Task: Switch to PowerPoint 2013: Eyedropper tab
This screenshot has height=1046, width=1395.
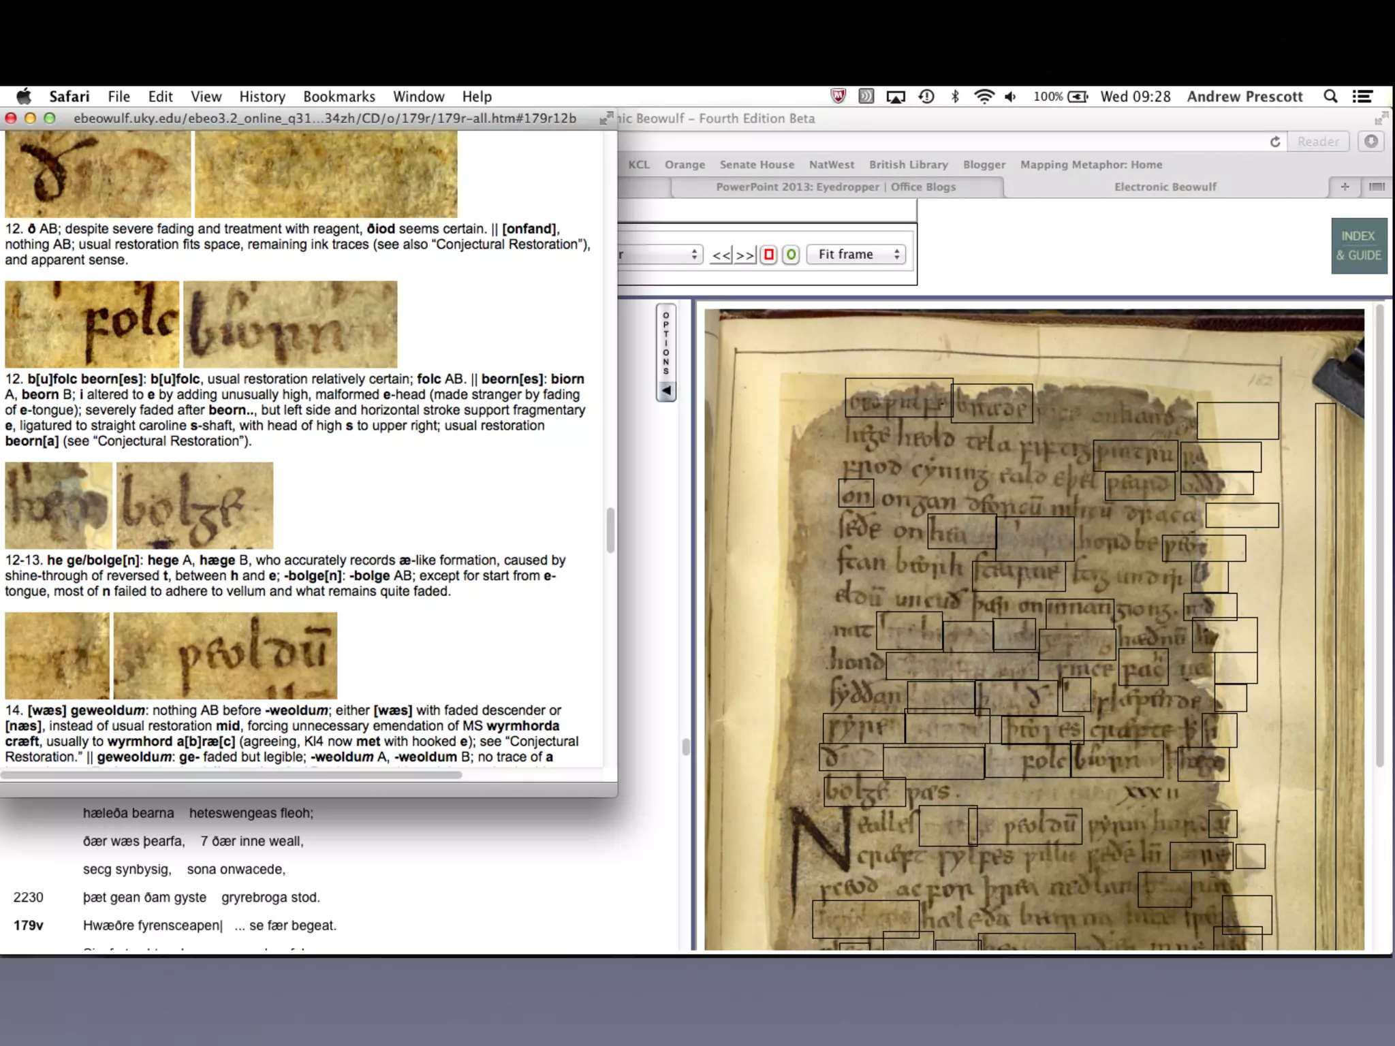Action: click(836, 187)
